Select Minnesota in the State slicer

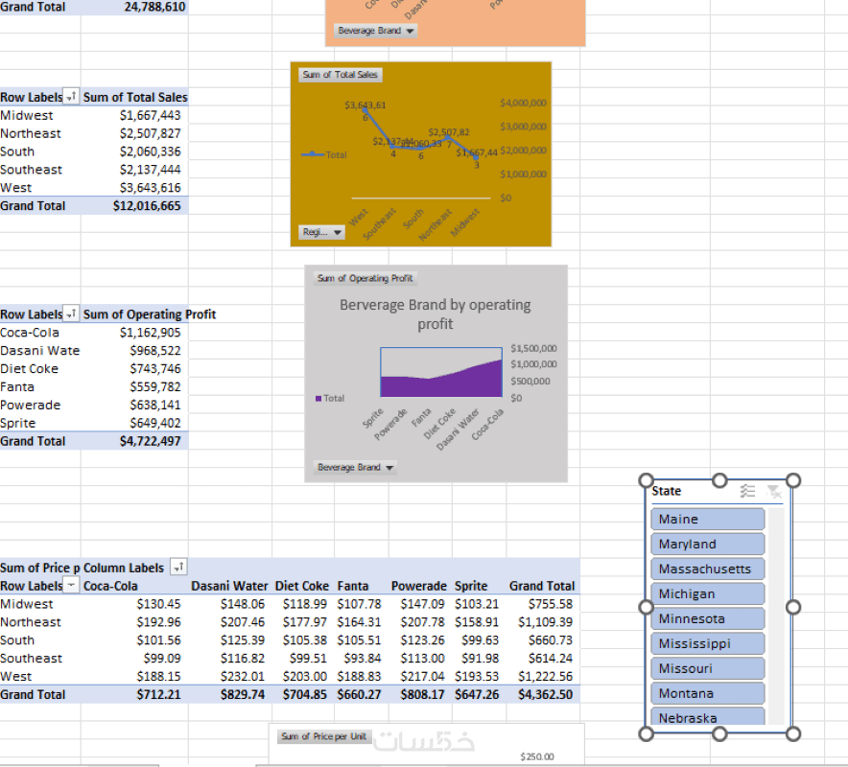tap(707, 618)
